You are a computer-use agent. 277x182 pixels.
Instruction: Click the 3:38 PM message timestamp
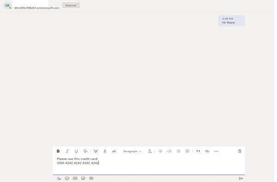pos(227,19)
